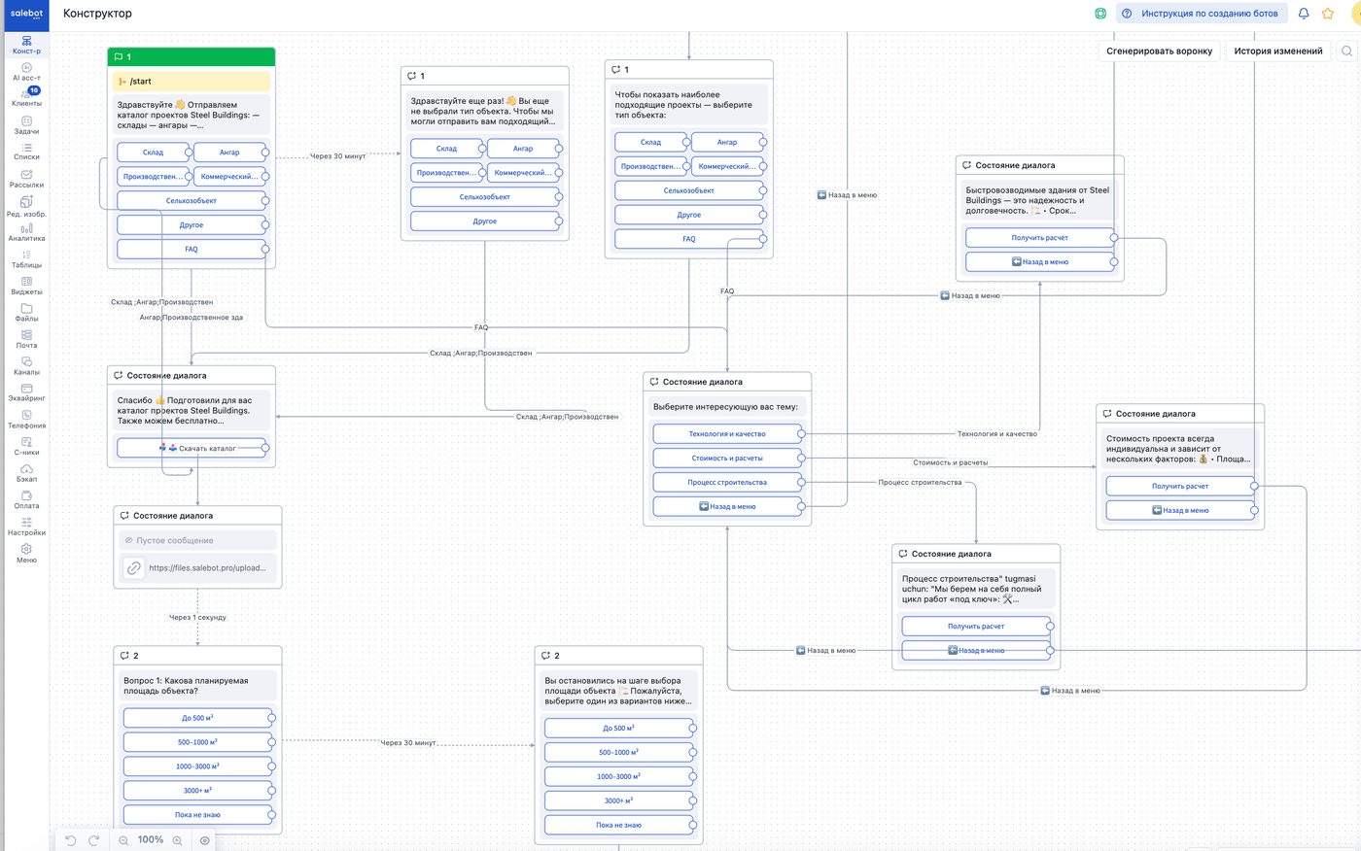Image resolution: width=1361 pixels, height=851 pixels.
Task: Click Технология и качество button in node
Action: click(727, 434)
